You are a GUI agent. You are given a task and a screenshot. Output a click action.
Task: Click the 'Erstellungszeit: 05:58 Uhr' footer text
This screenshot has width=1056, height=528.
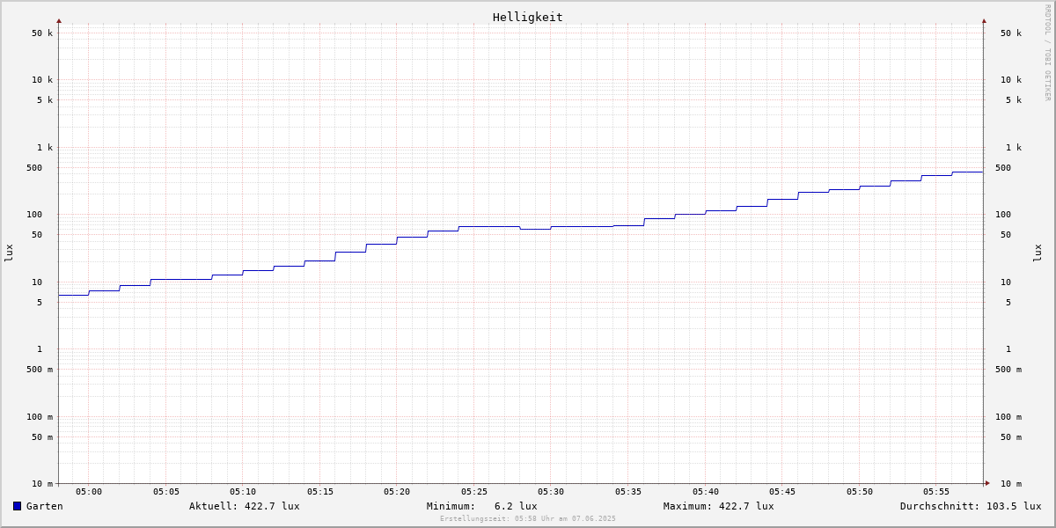pos(527,518)
